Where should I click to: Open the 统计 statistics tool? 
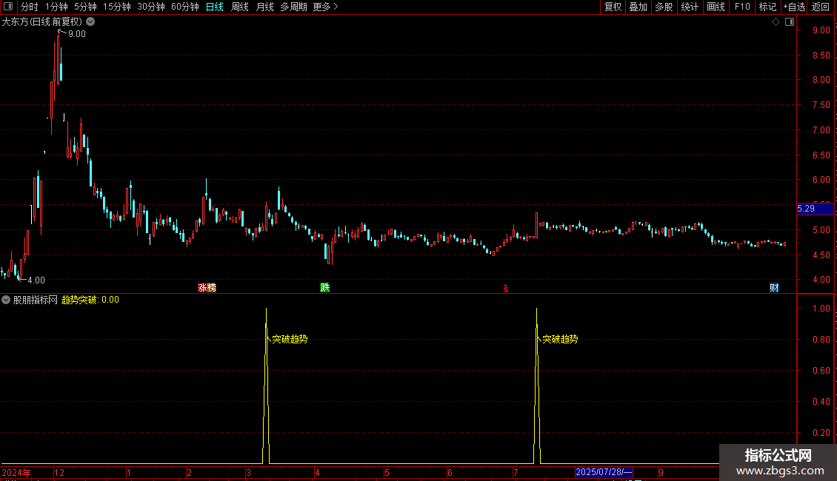pos(689,7)
